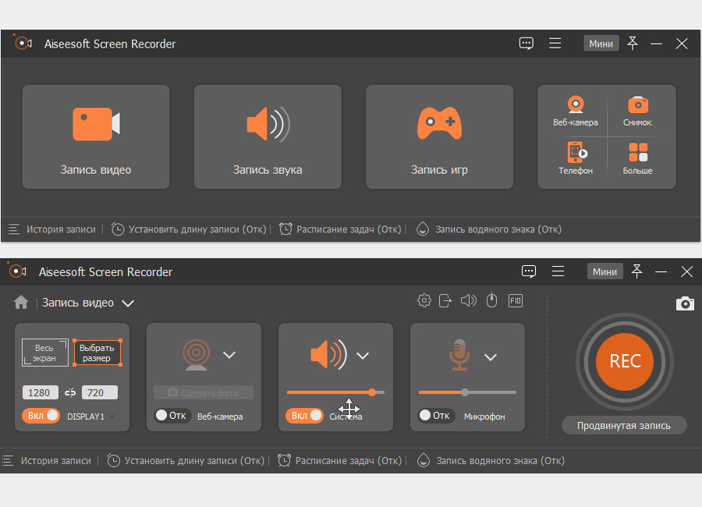
Task: Open Веб-камера recorder in top window
Action: [x=576, y=111]
